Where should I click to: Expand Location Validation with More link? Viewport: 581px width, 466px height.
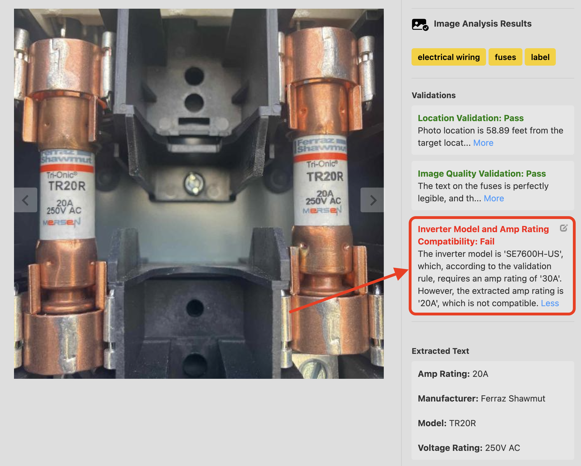(x=483, y=143)
